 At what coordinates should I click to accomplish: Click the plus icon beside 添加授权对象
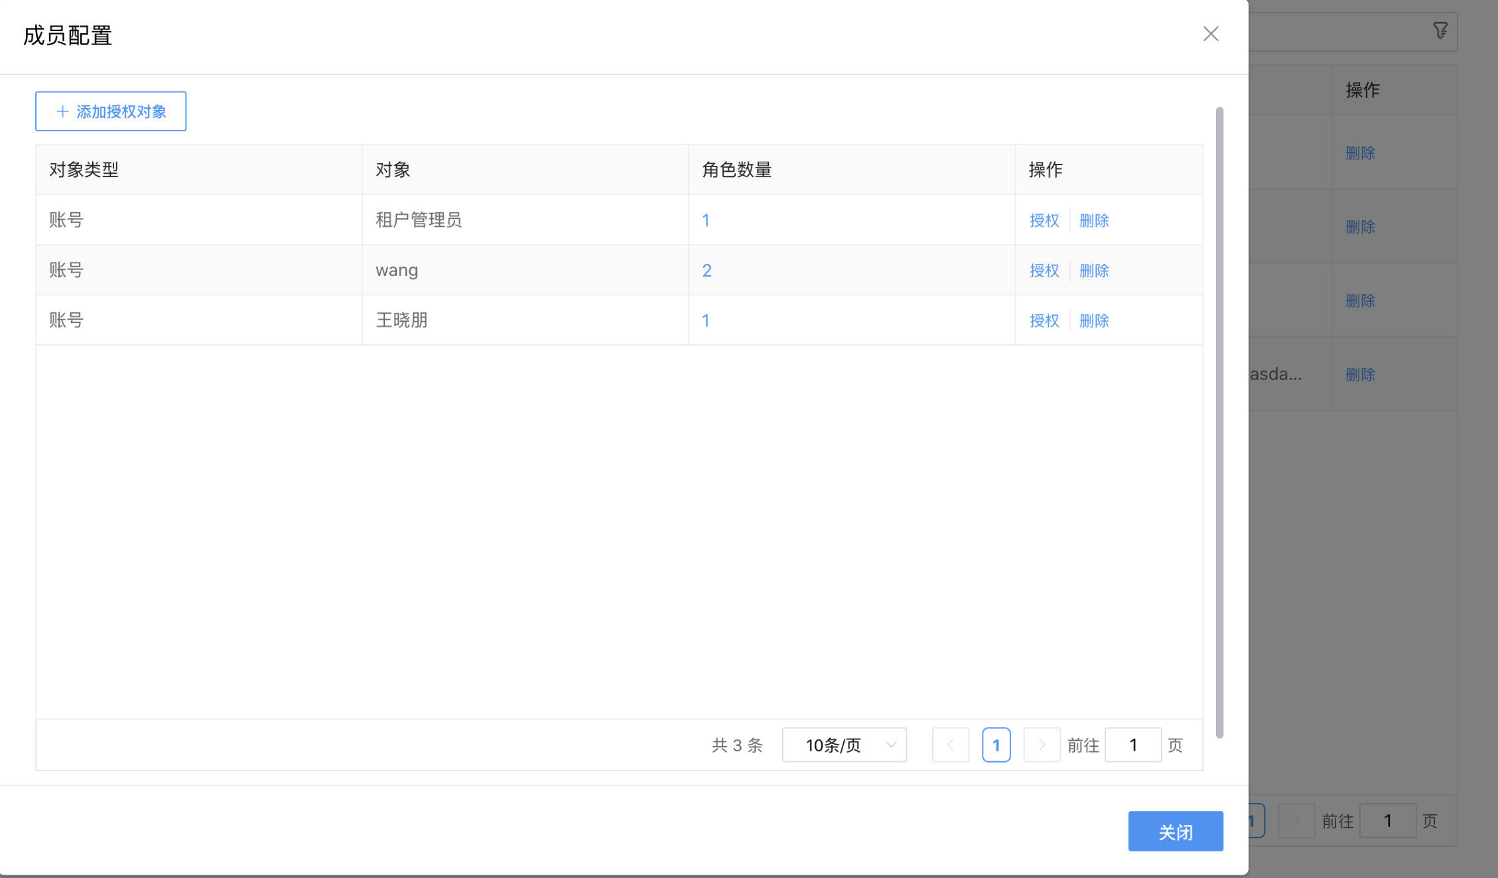coord(62,111)
